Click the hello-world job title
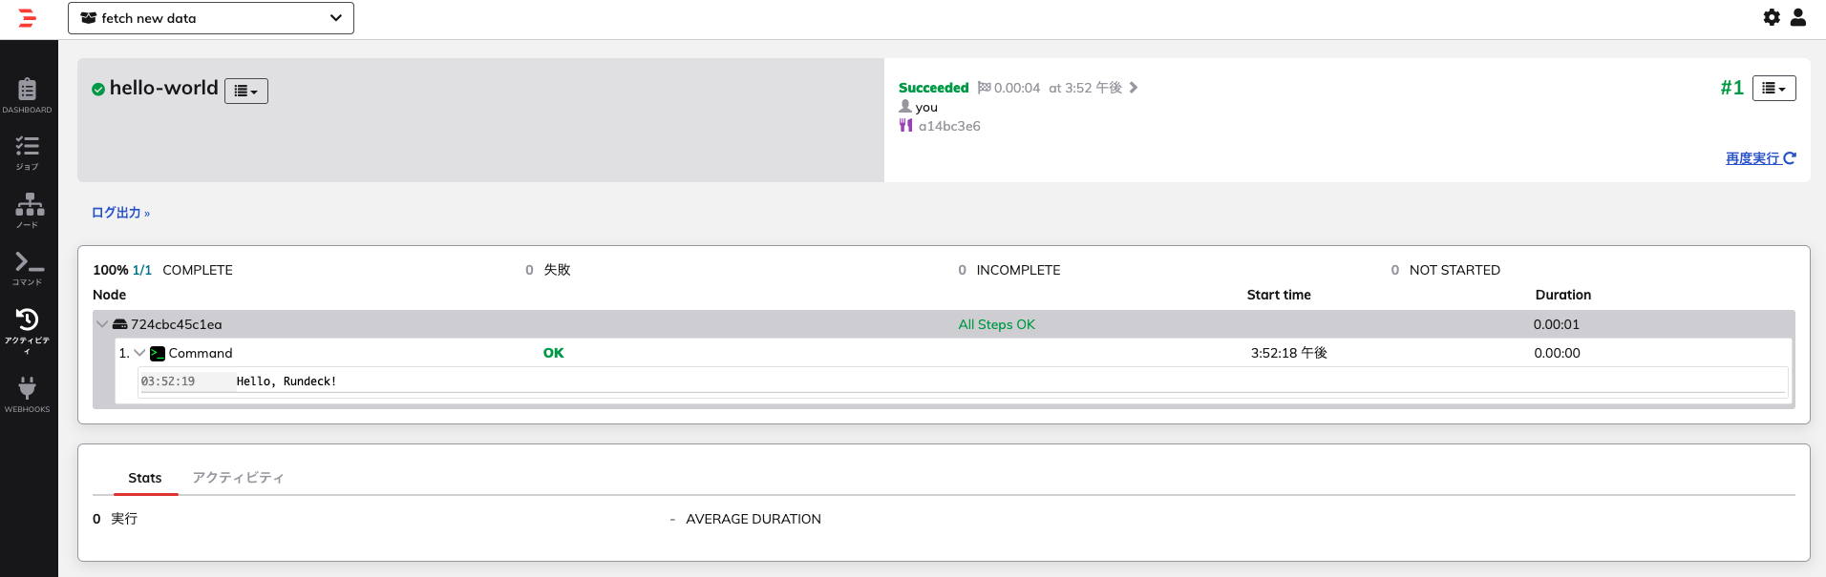This screenshot has width=1826, height=577. tap(163, 88)
